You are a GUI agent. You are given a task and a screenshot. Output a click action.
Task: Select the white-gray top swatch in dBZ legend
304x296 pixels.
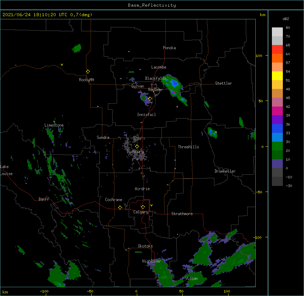(277, 32)
